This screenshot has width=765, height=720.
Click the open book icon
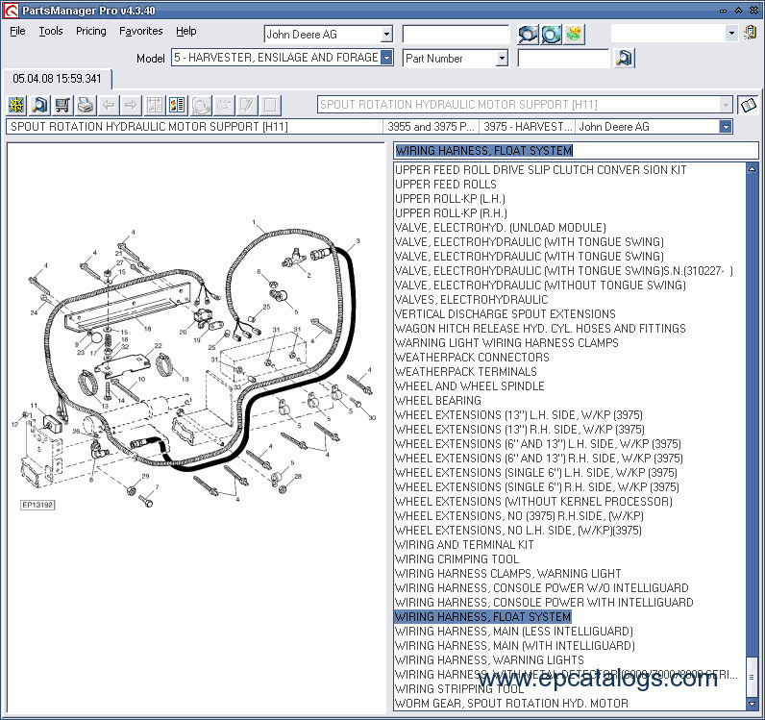[748, 105]
